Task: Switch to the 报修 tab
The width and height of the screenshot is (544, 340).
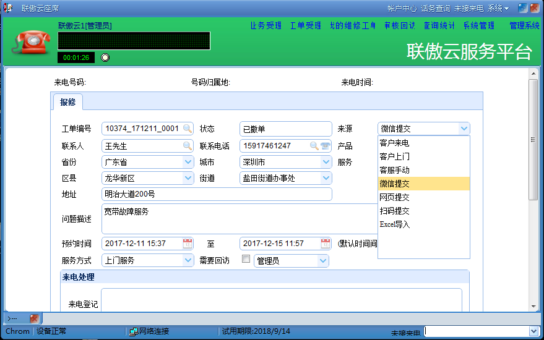Action: coord(67,102)
